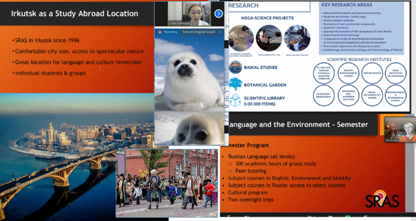The width and height of the screenshot is (416, 221).
Task: Click the Social Anthropology Studies circle
Action: (x=372, y=95)
